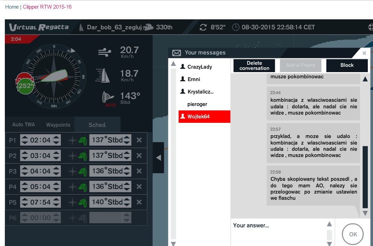Click the message list scroll up arrow
Screen dimensions: 373x246
tap(365, 79)
